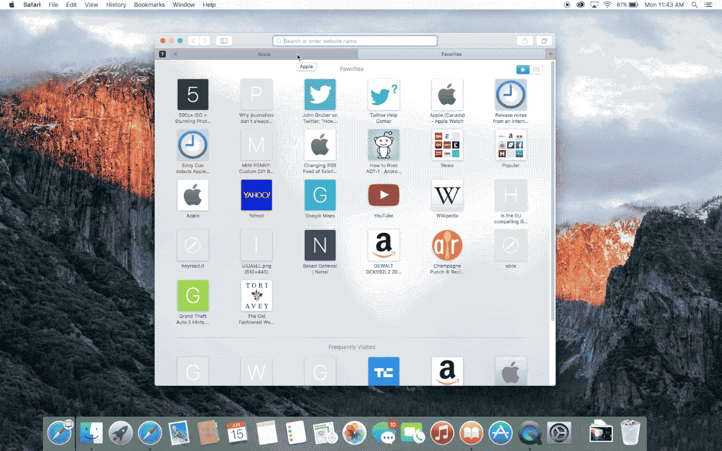Open the Baked Oatmeal Natrel favorite
This screenshot has width=722, height=451.
[320, 245]
